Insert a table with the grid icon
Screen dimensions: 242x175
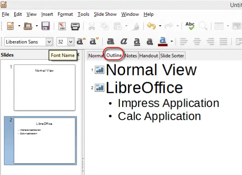pos(219,26)
